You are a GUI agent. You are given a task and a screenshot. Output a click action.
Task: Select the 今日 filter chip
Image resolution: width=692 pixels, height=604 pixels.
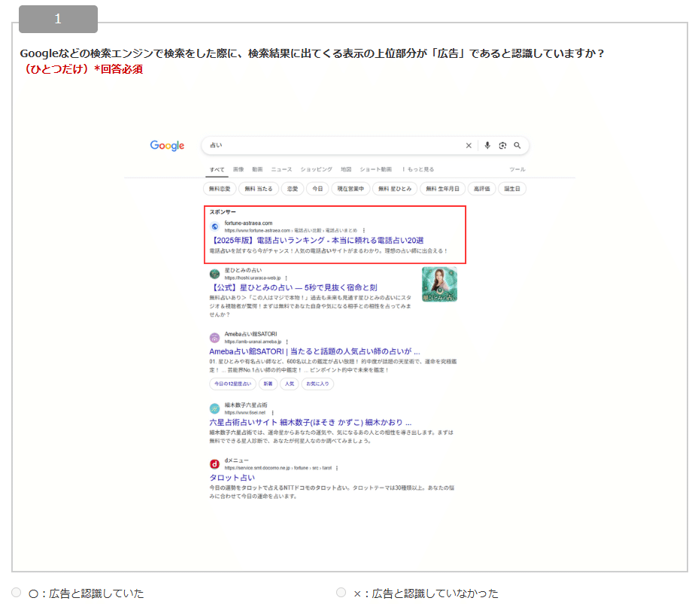click(317, 189)
